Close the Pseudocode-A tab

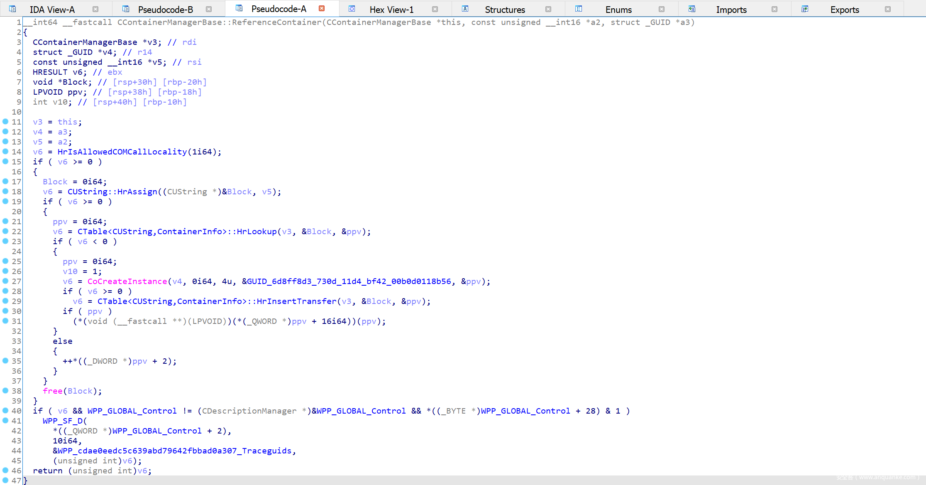[322, 8]
